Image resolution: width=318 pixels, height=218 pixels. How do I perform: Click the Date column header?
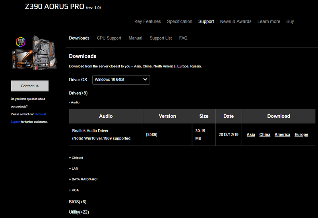[x=228, y=116]
